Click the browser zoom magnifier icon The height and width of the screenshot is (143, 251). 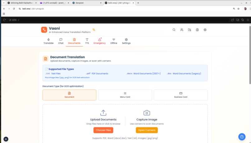click(234, 9)
